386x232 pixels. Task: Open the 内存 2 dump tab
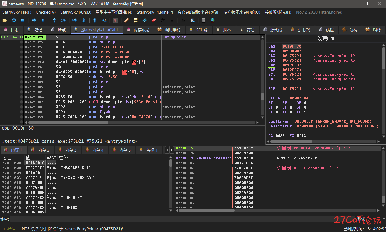point(41,150)
